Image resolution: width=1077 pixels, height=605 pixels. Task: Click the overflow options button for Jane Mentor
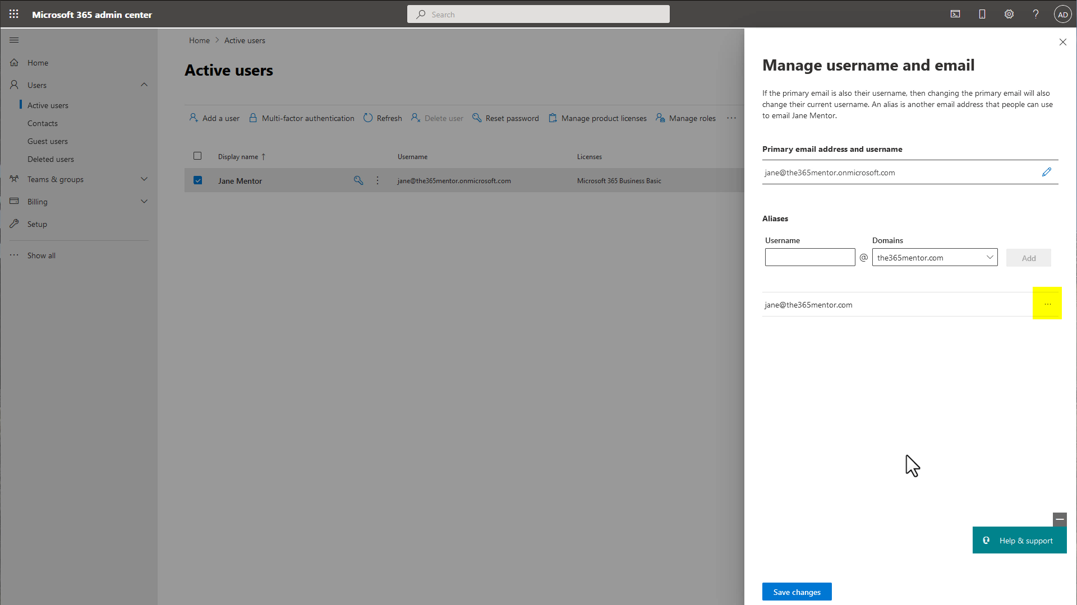click(378, 180)
